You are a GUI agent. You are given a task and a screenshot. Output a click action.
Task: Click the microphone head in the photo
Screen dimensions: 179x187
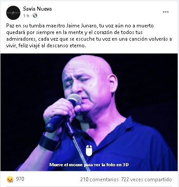(x=75, y=99)
